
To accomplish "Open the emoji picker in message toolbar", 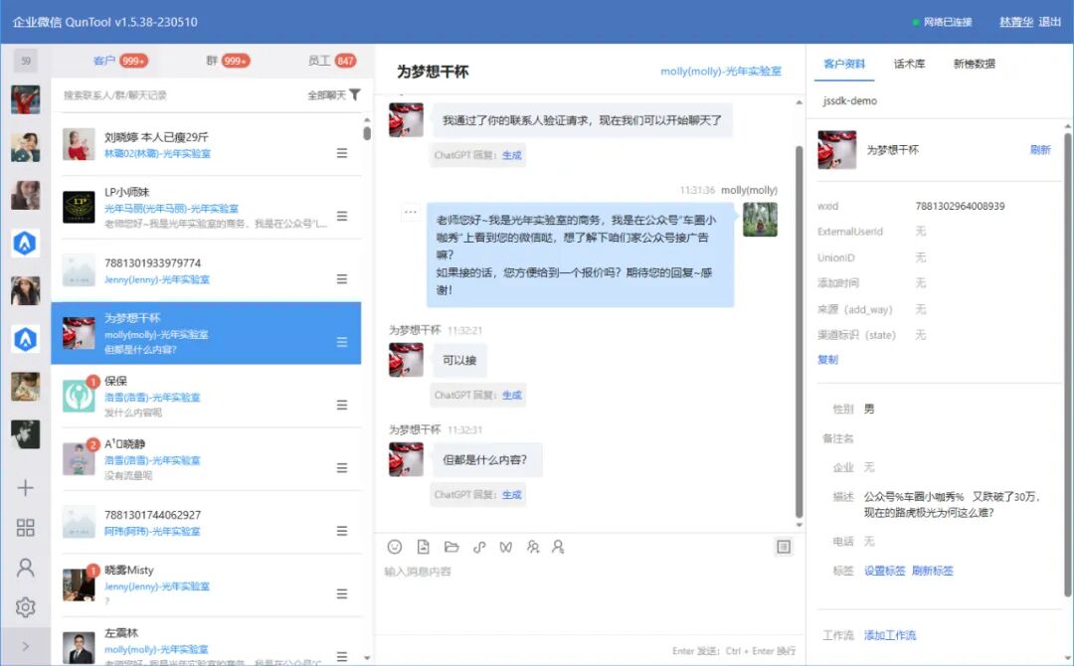I will (x=395, y=547).
